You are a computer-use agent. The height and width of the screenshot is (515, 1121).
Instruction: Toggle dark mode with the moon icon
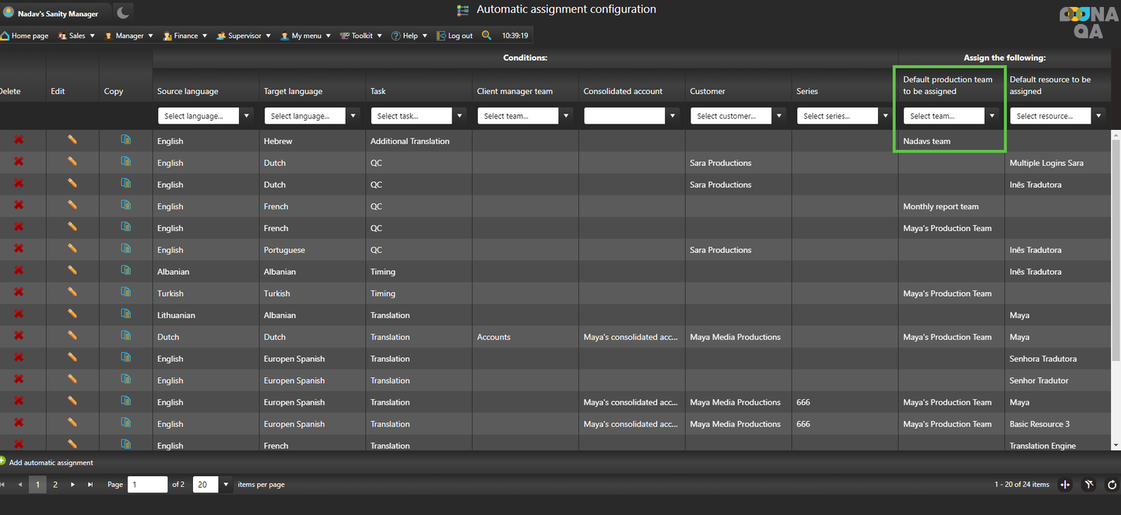pos(124,12)
